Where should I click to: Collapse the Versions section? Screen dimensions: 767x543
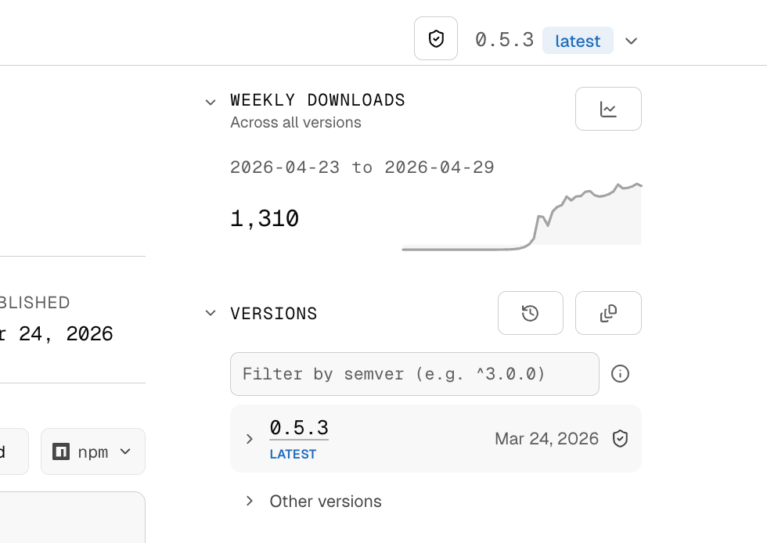[x=211, y=312]
